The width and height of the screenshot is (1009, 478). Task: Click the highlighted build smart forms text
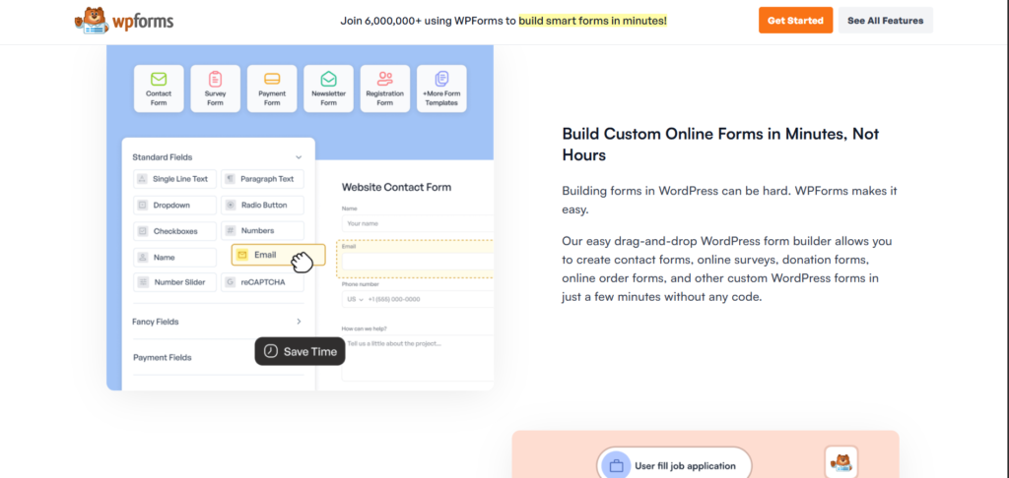point(592,21)
